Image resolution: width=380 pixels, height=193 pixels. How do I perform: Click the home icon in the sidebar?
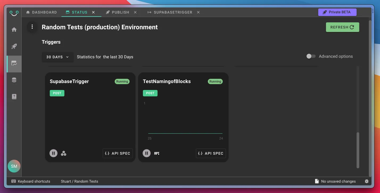14,30
